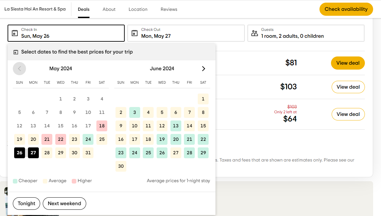Click the $64 discounted price

pyautogui.click(x=290, y=119)
